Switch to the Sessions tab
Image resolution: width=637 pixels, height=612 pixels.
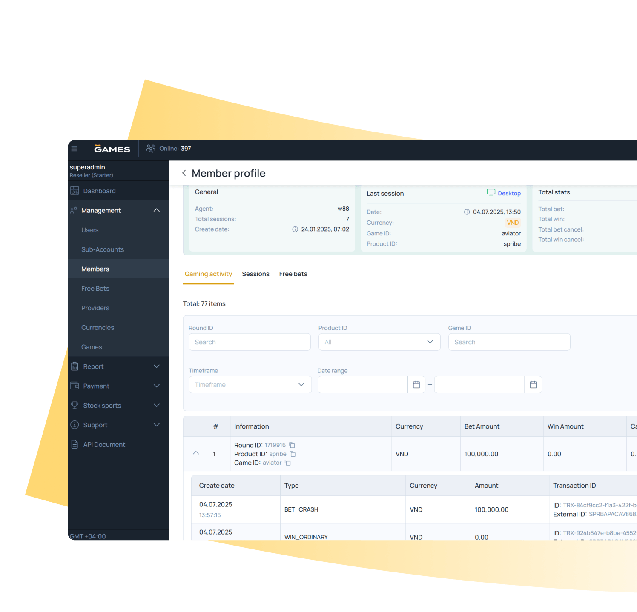pyautogui.click(x=255, y=274)
